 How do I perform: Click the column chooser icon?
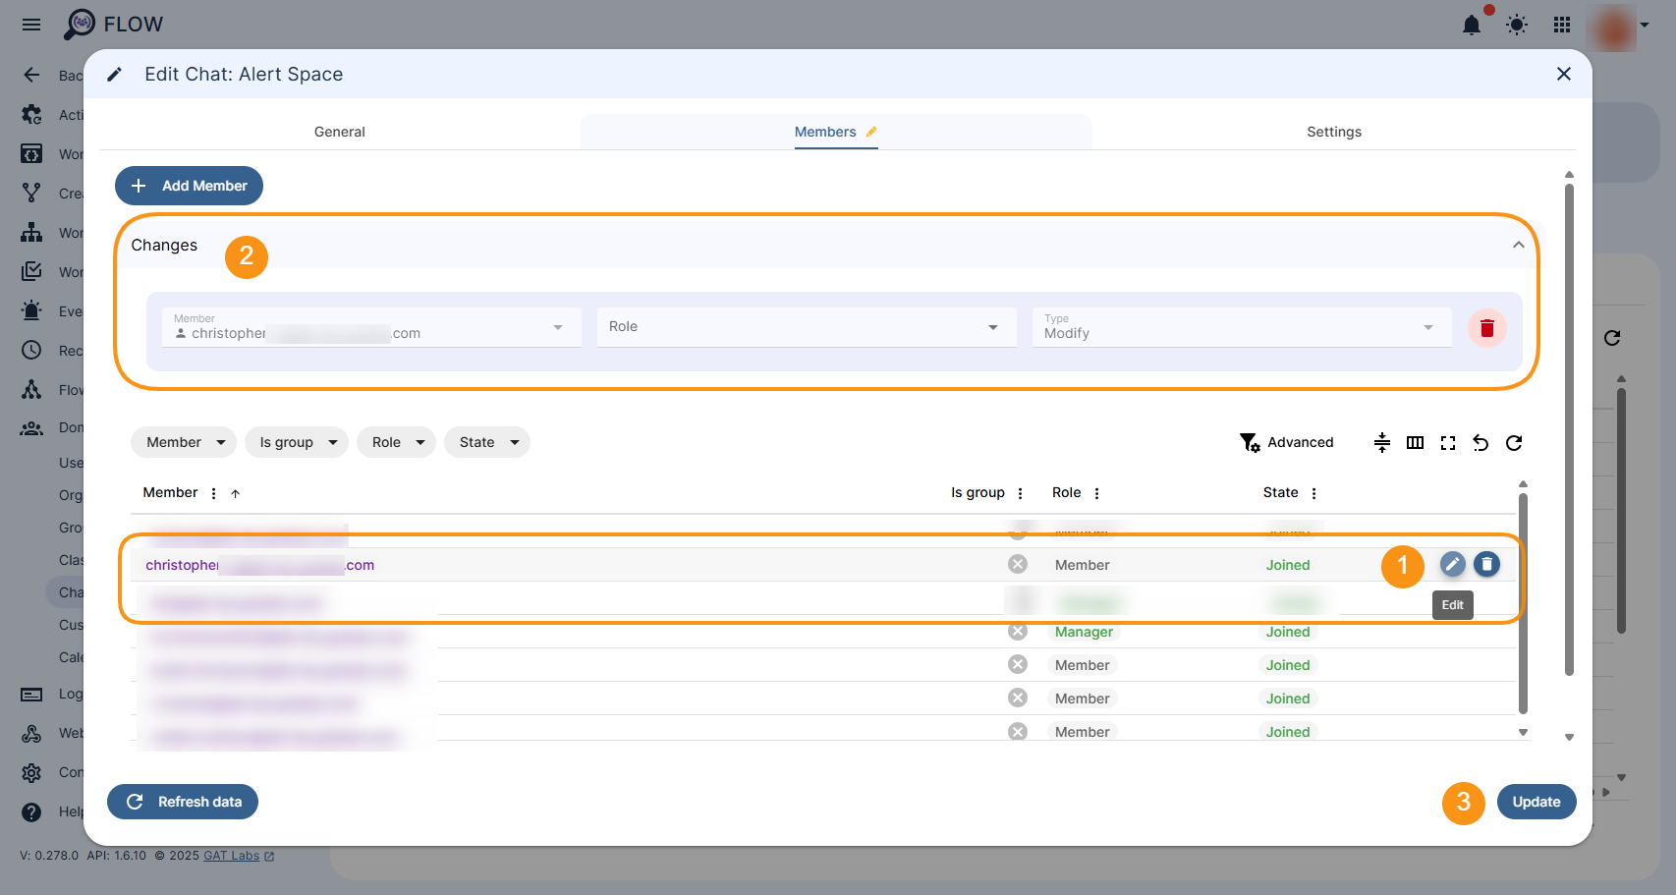click(x=1415, y=443)
